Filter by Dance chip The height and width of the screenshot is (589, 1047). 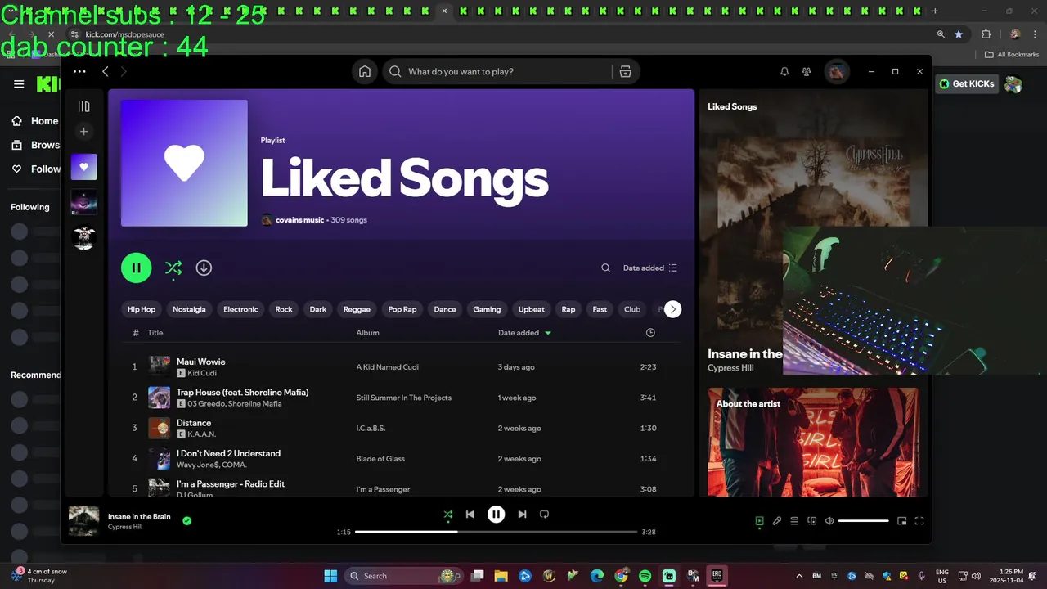[445, 309]
